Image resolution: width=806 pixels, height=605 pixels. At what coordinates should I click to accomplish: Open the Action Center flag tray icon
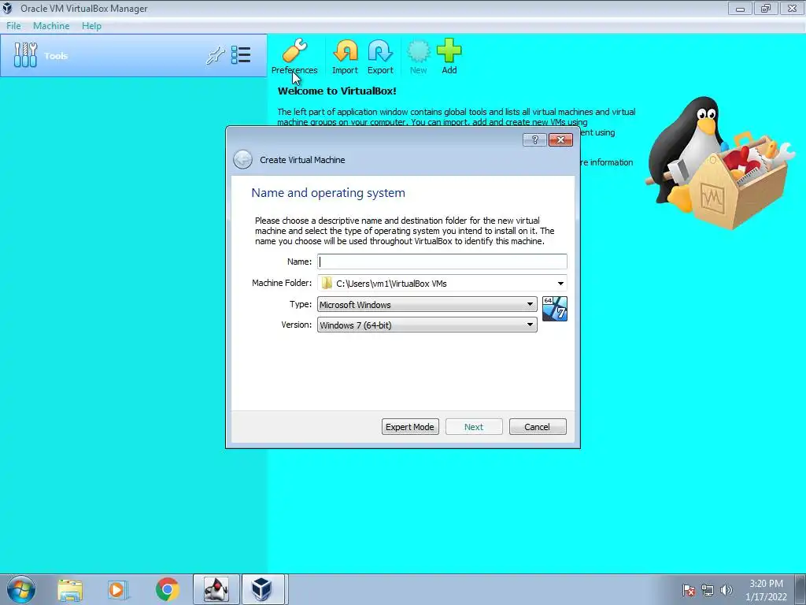(689, 590)
